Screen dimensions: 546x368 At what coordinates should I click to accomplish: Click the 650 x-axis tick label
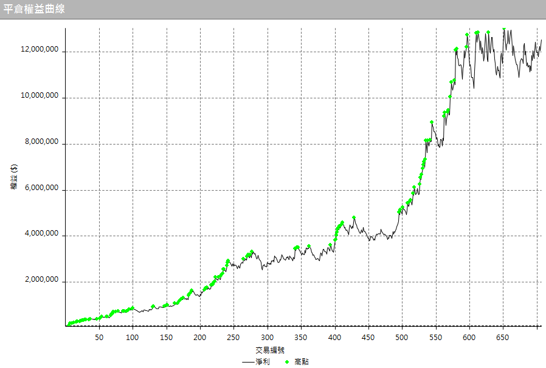(x=502, y=338)
